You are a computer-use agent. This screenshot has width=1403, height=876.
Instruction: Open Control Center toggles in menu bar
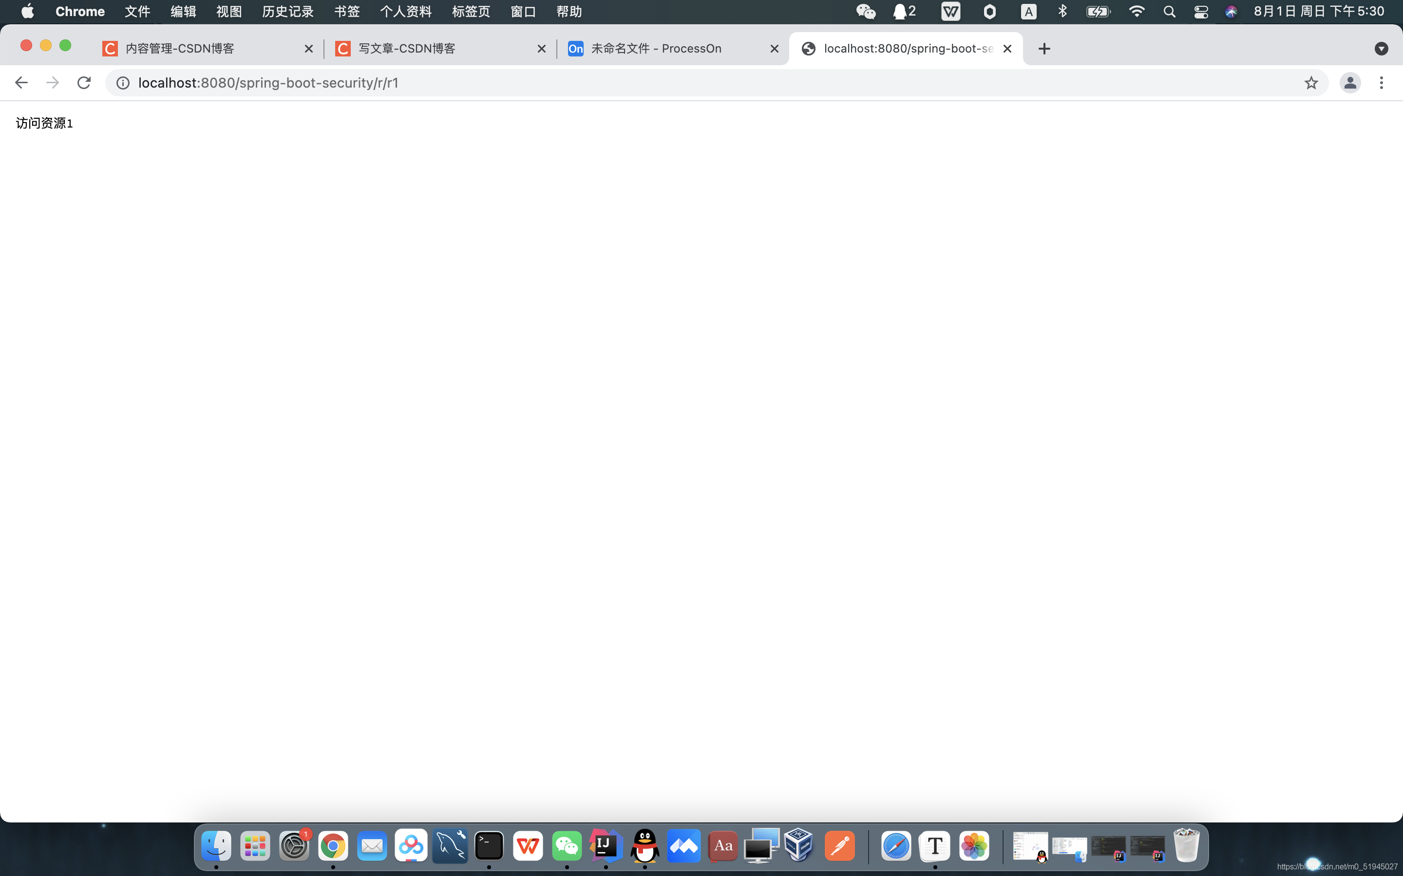click(1201, 12)
